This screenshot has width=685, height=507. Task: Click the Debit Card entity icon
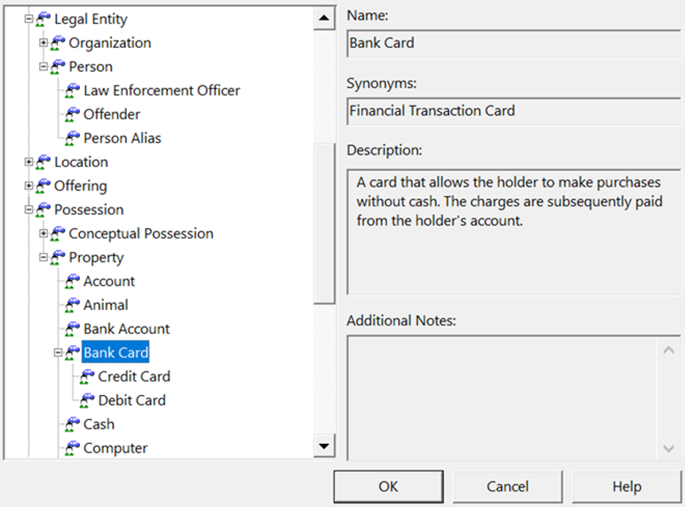tap(87, 401)
